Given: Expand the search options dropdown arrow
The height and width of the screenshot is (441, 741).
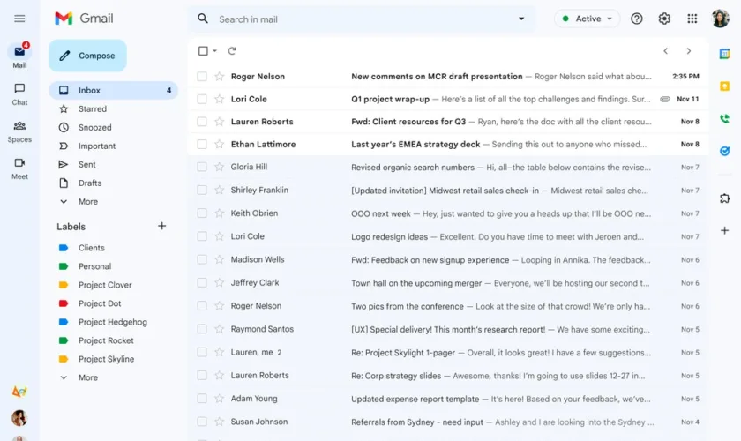Looking at the screenshot, I should point(521,19).
